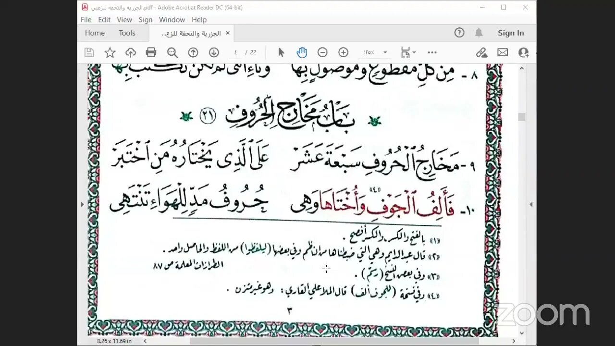
Task: Click the Save file floppy icon
Action: pos(89,53)
